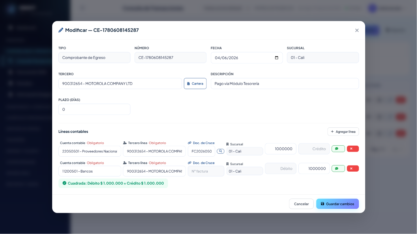Delete the Proveedores Nacionales accounting line
417x234 pixels.
[353, 149]
